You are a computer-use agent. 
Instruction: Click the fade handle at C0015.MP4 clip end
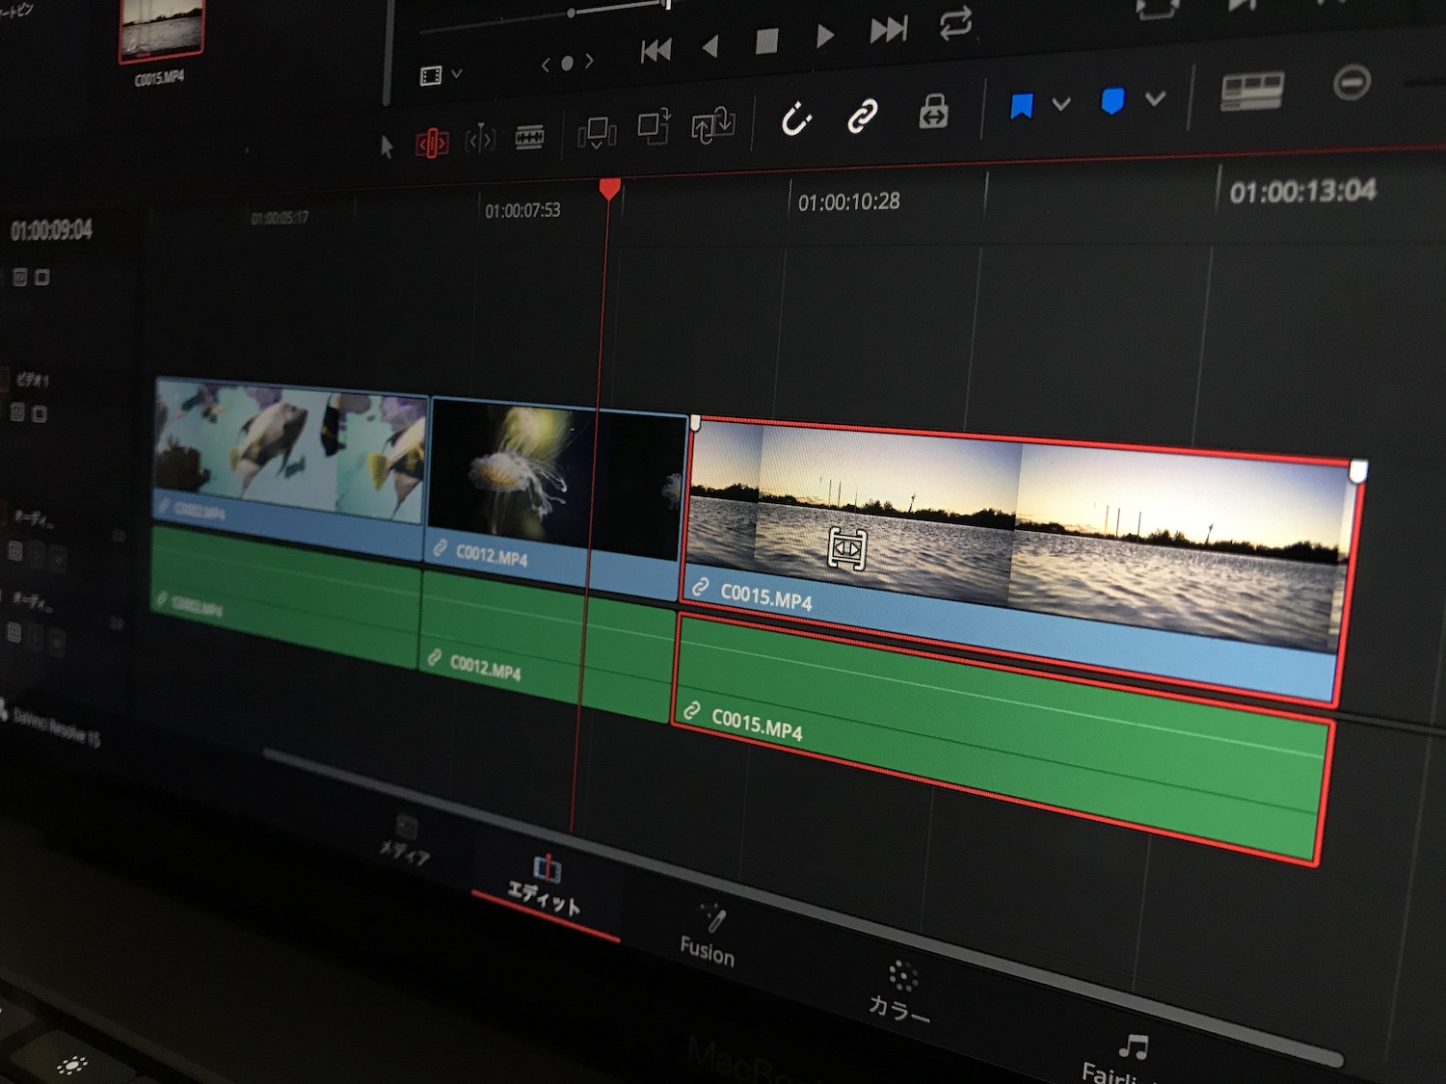click(1358, 471)
